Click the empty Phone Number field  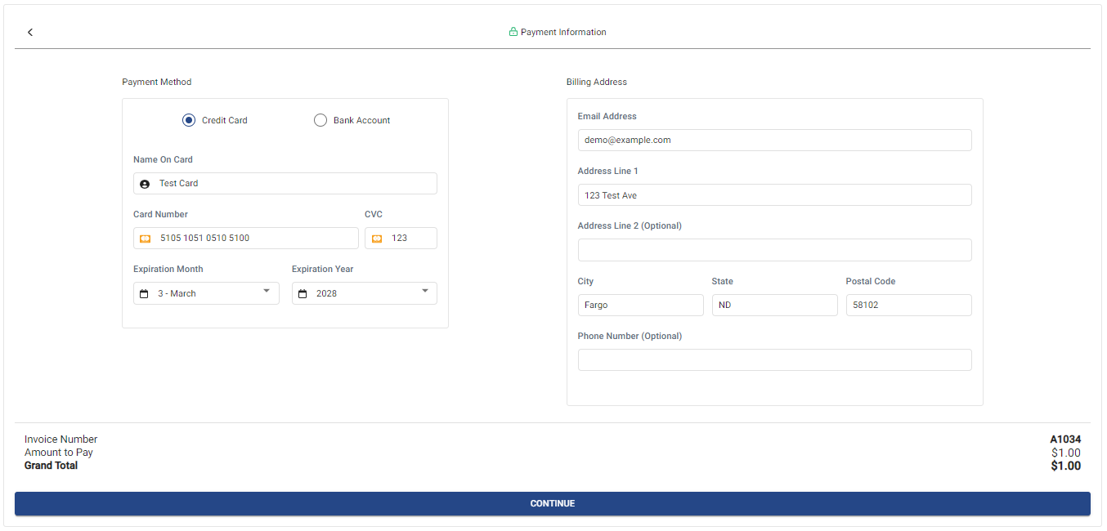coord(774,360)
